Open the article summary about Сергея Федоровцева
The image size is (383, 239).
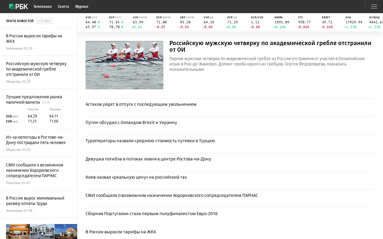coord(267,64)
